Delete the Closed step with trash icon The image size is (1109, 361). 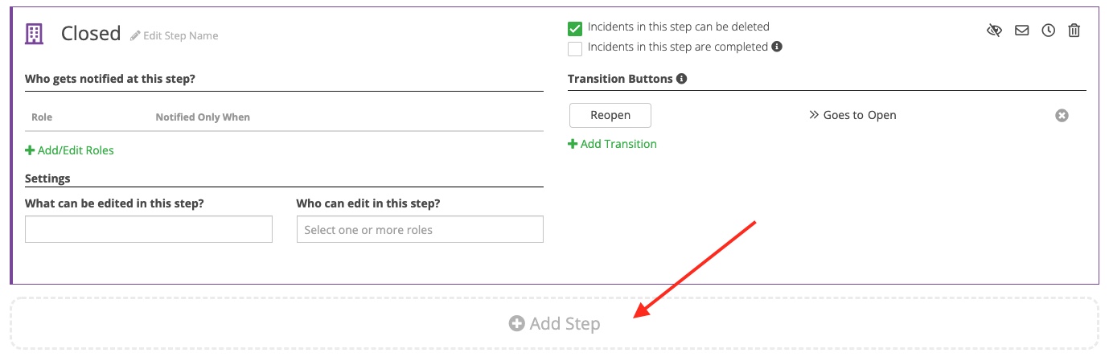pos(1074,31)
